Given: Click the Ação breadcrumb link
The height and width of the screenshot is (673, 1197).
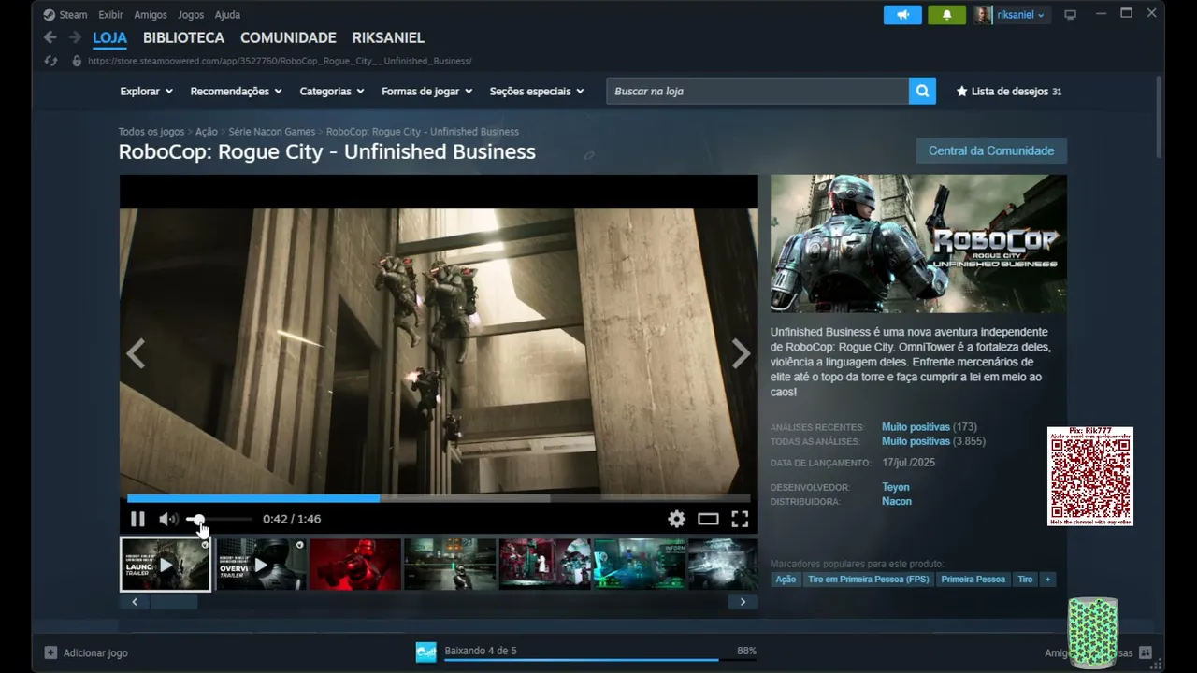Looking at the screenshot, I should coord(206,132).
